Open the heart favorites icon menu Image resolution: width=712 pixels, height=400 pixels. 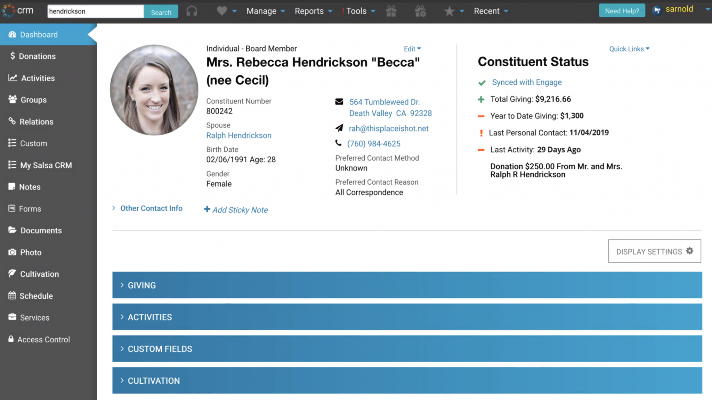click(x=226, y=11)
